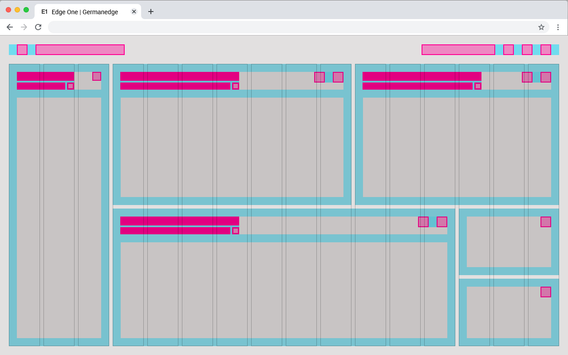Click the pink square in the upper small bottom-right panel
This screenshot has width=568, height=355.
pyautogui.click(x=545, y=222)
